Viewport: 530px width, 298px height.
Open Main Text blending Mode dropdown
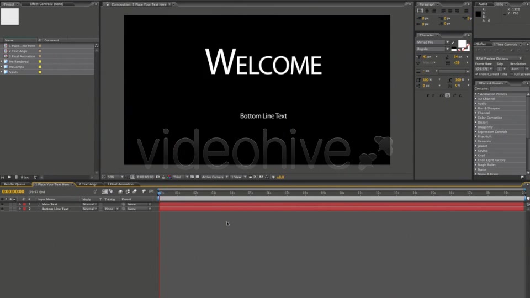[x=89, y=204]
